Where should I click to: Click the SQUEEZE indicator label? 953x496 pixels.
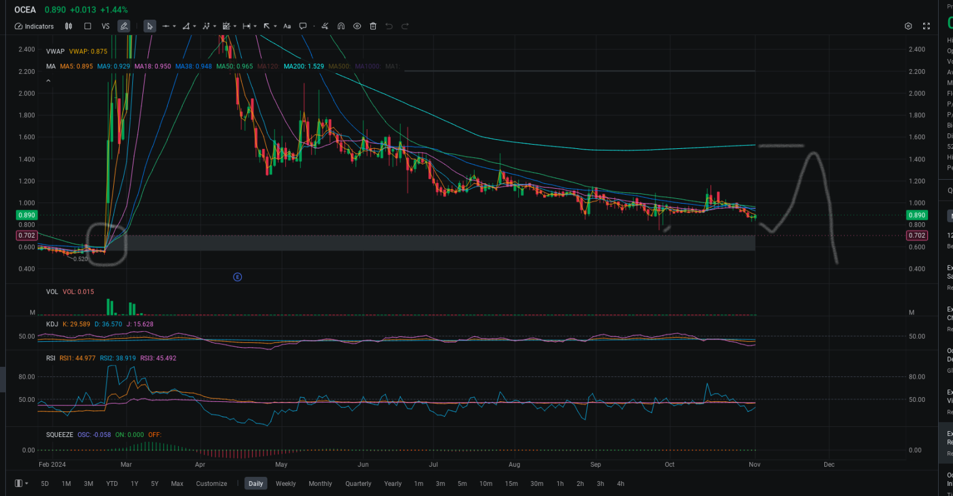point(60,435)
